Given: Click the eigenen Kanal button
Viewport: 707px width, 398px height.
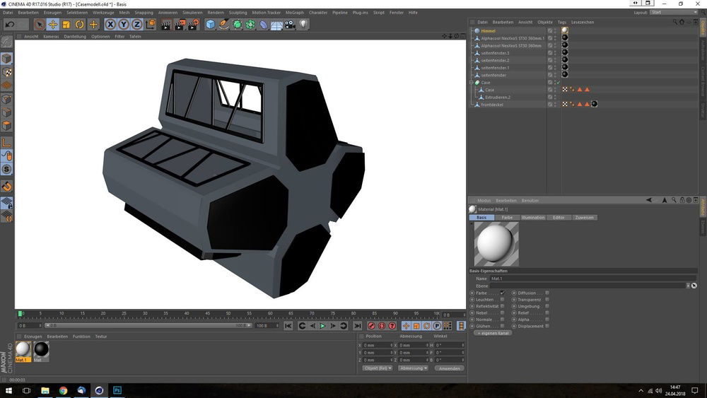Looking at the screenshot, I should pyautogui.click(x=491, y=333).
